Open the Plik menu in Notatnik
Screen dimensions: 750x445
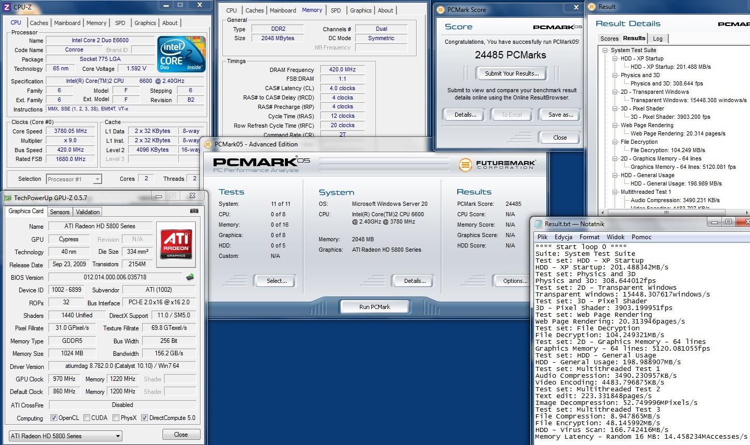[543, 237]
